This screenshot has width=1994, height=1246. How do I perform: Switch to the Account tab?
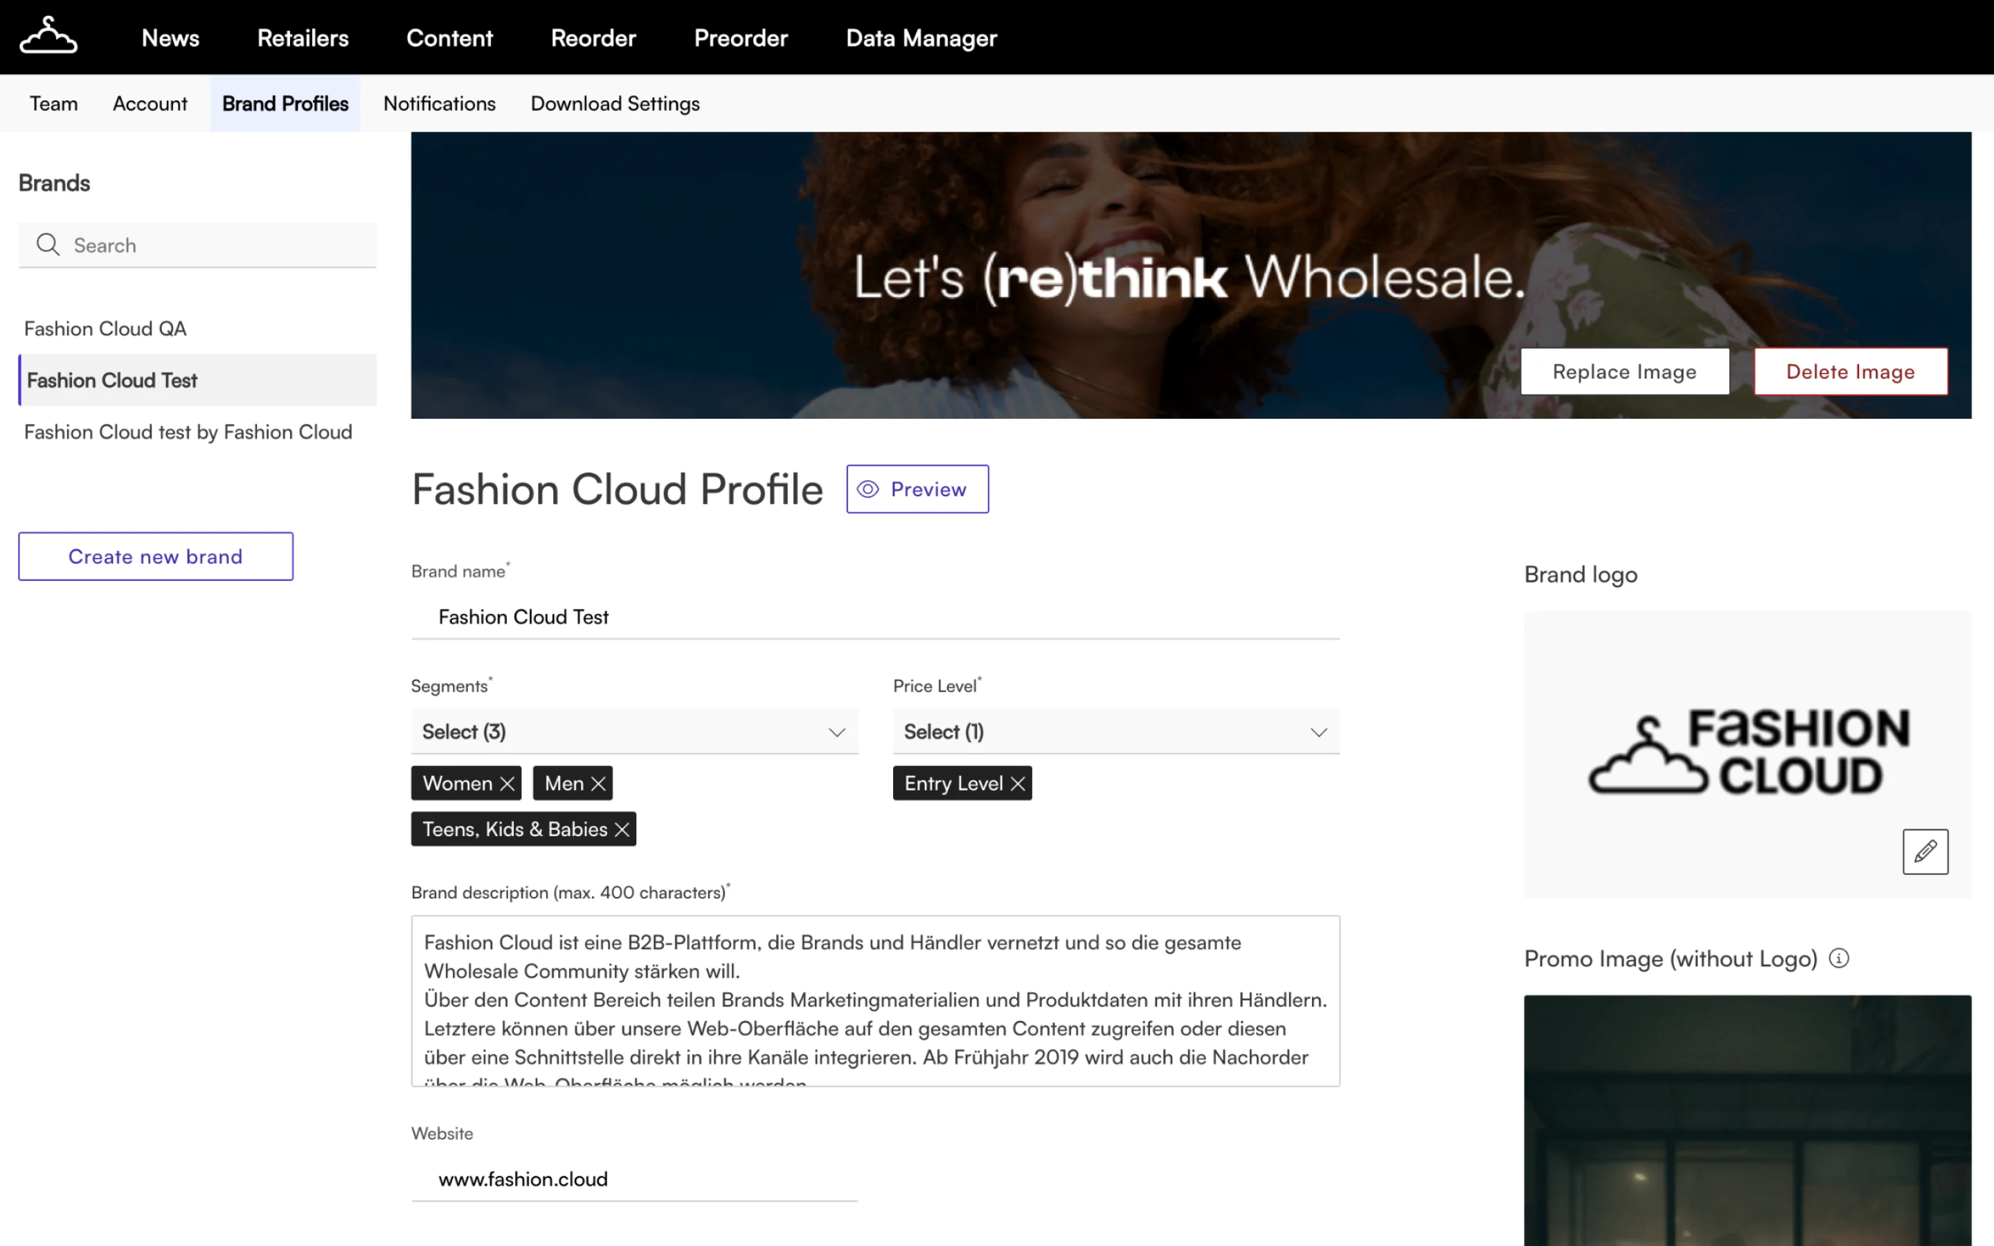click(150, 104)
